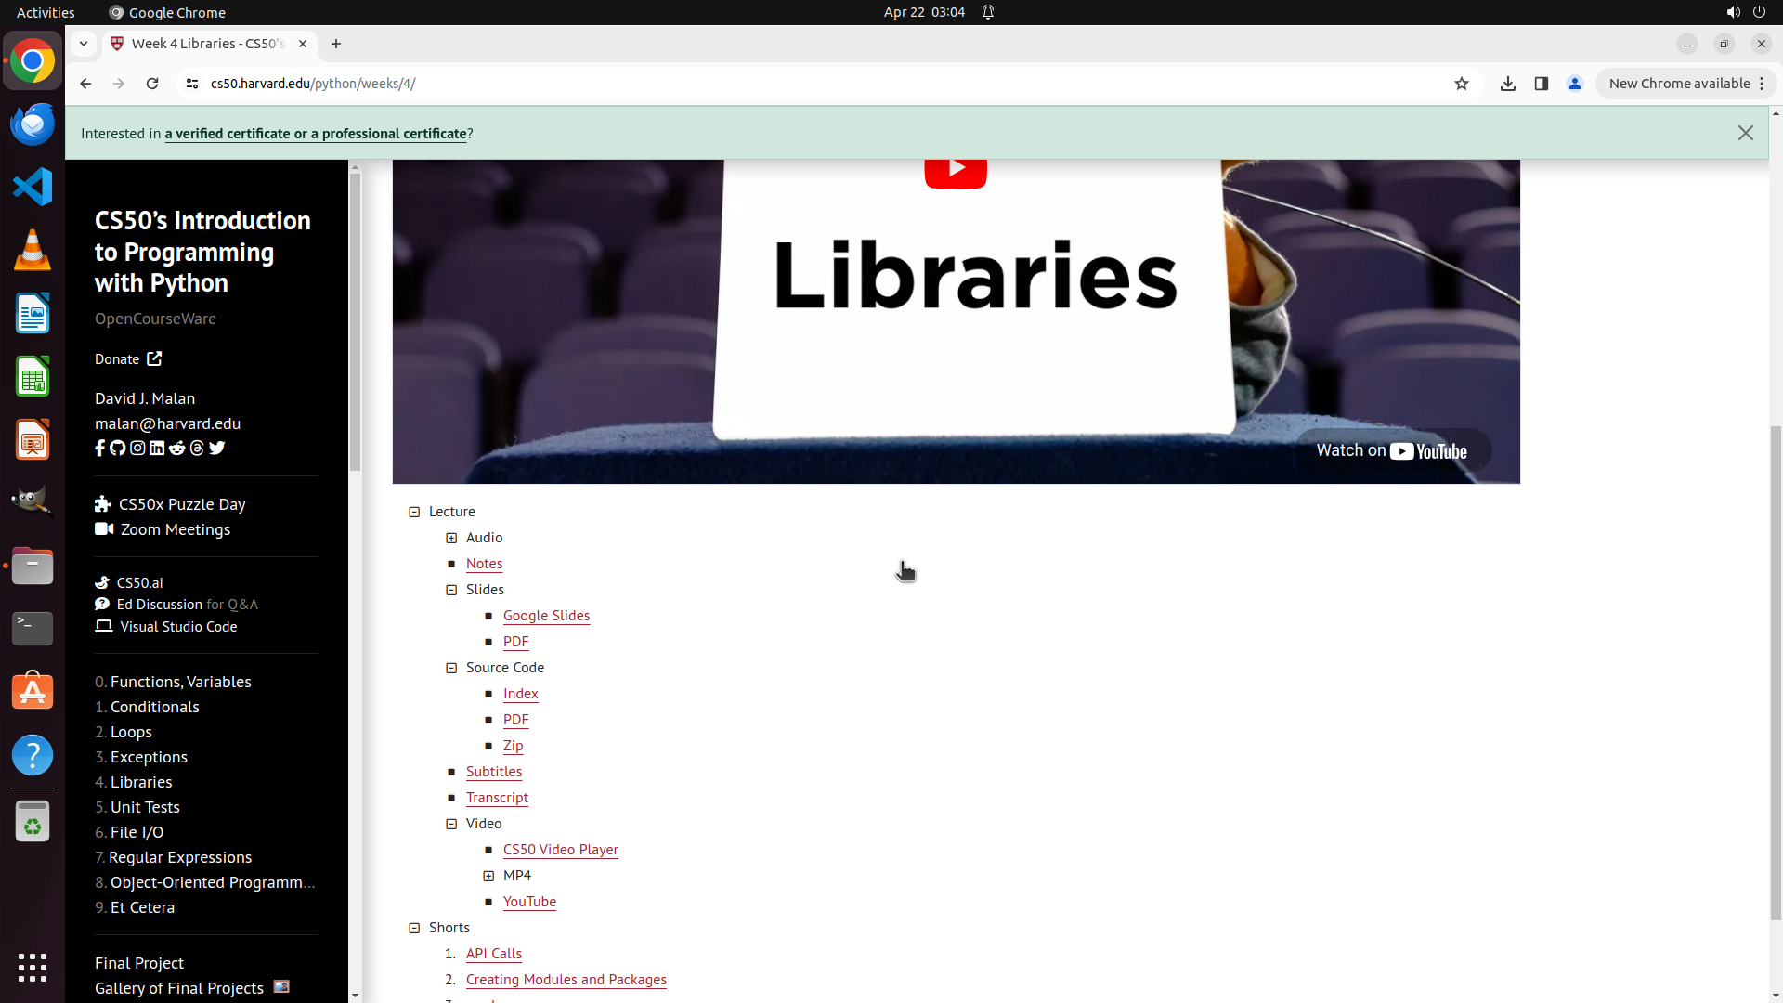This screenshot has height=1003, width=1783.
Task: Dismiss the certificate banner
Action: (1746, 134)
